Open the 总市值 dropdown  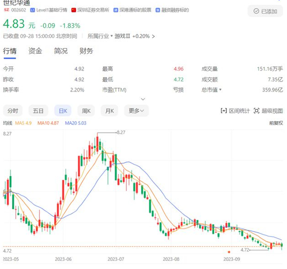click(x=220, y=90)
